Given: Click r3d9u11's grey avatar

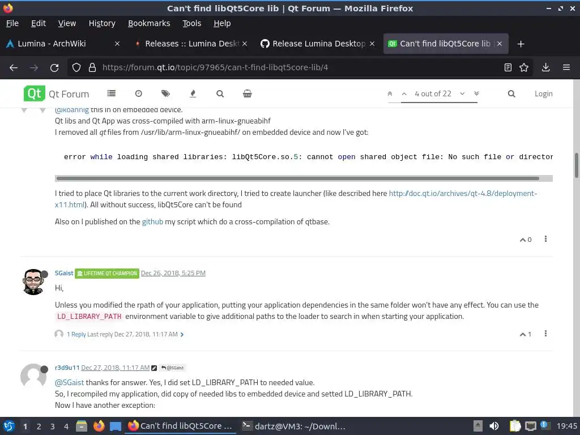Looking at the screenshot, I should click(33, 376).
